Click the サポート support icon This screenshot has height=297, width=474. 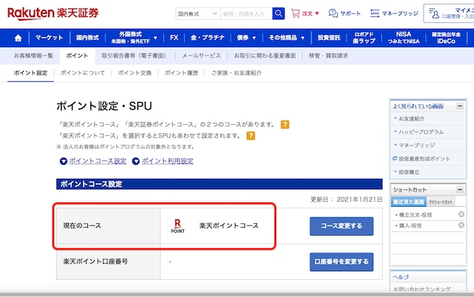click(334, 13)
